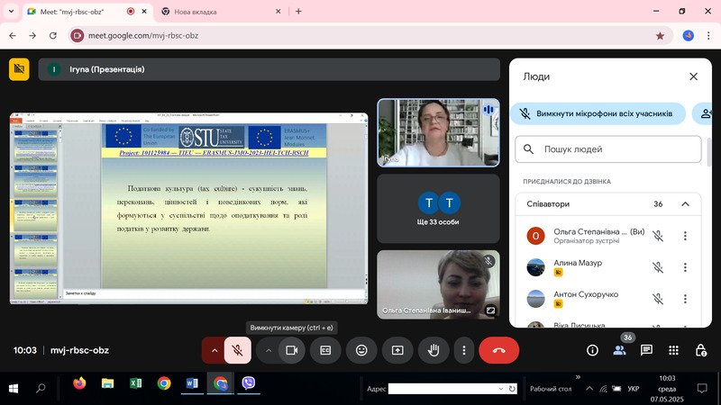Click the add people button

705,113
